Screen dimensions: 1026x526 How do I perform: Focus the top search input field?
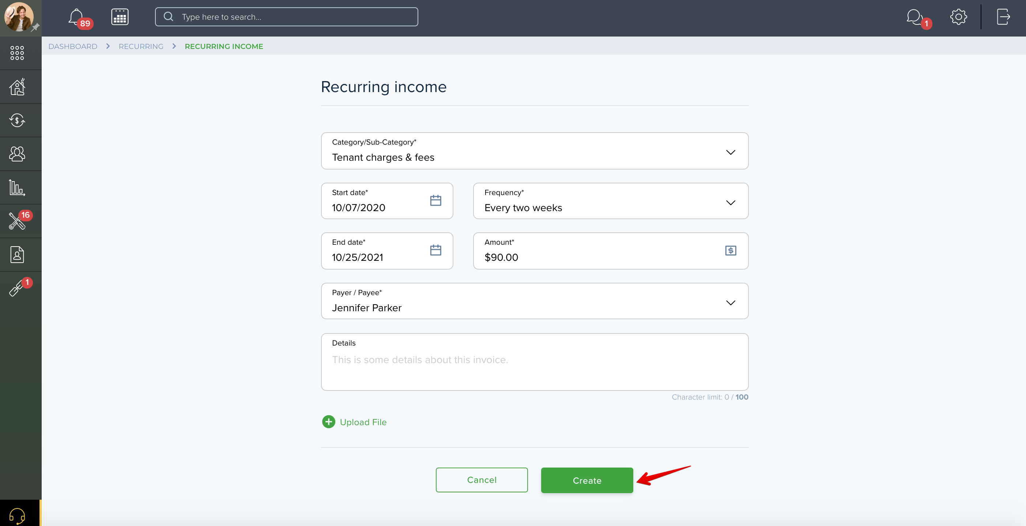point(286,17)
